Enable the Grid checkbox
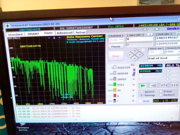This screenshot has height=135, width=180. [x=141, y=101]
